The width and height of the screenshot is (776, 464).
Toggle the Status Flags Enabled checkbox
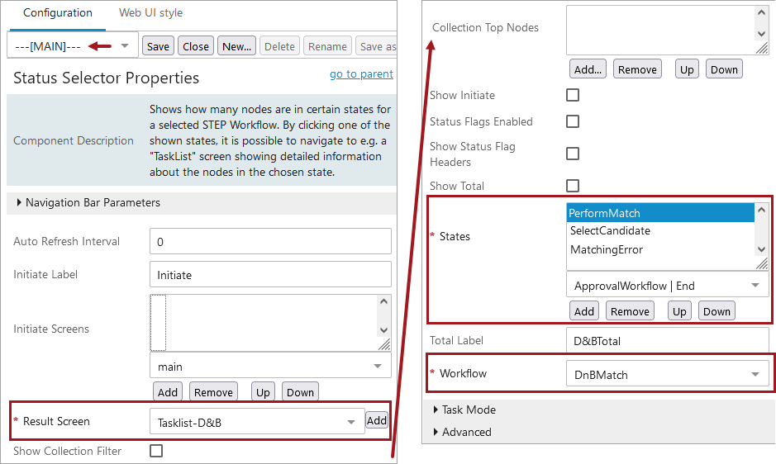point(573,121)
